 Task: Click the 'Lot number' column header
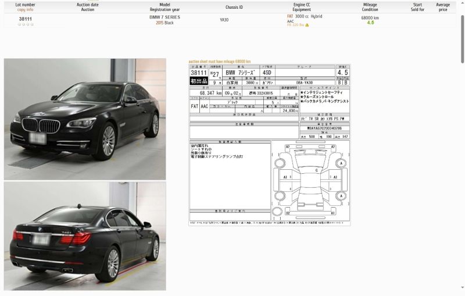tap(25, 5)
